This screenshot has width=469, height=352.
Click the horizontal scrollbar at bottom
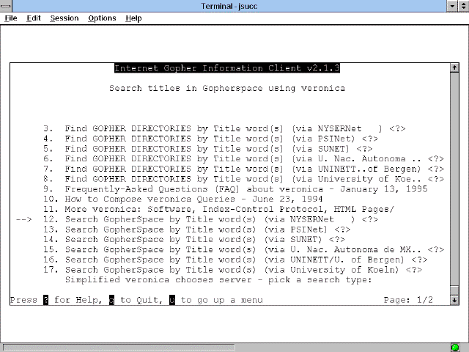coord(119,348)
